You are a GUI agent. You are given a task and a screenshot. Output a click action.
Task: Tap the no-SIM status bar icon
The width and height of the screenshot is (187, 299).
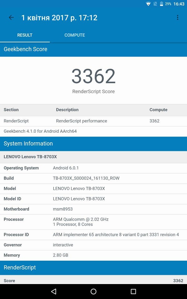[155, 4]
